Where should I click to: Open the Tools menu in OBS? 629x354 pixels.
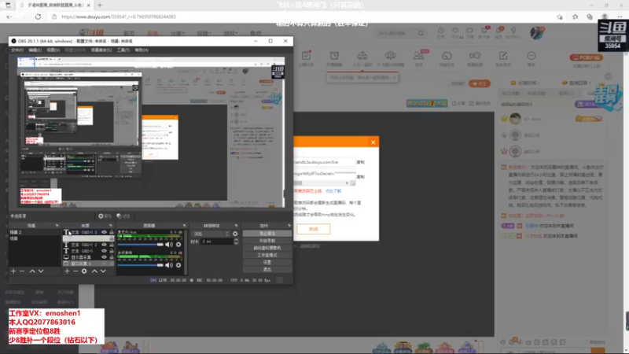123,50
